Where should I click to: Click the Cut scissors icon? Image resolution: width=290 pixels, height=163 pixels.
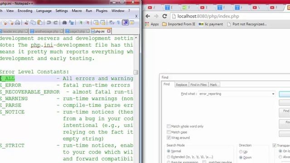26,23
